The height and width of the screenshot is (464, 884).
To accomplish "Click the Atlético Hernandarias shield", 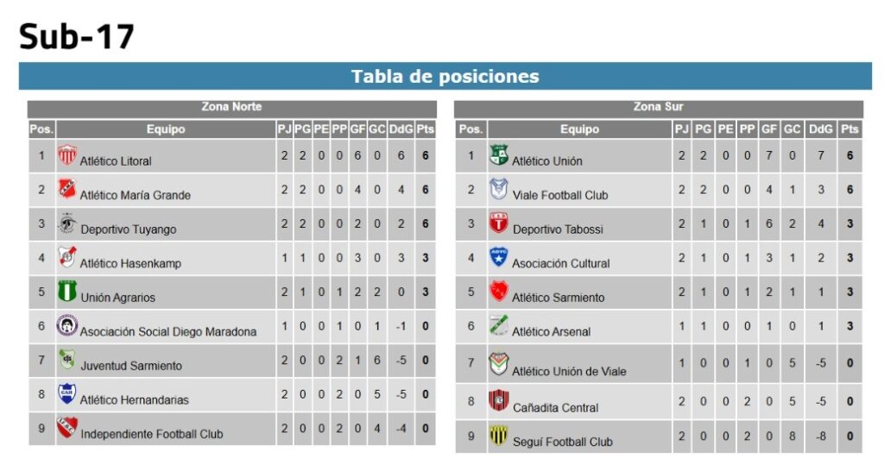I will pyautogui.click(x=67, y=393).
